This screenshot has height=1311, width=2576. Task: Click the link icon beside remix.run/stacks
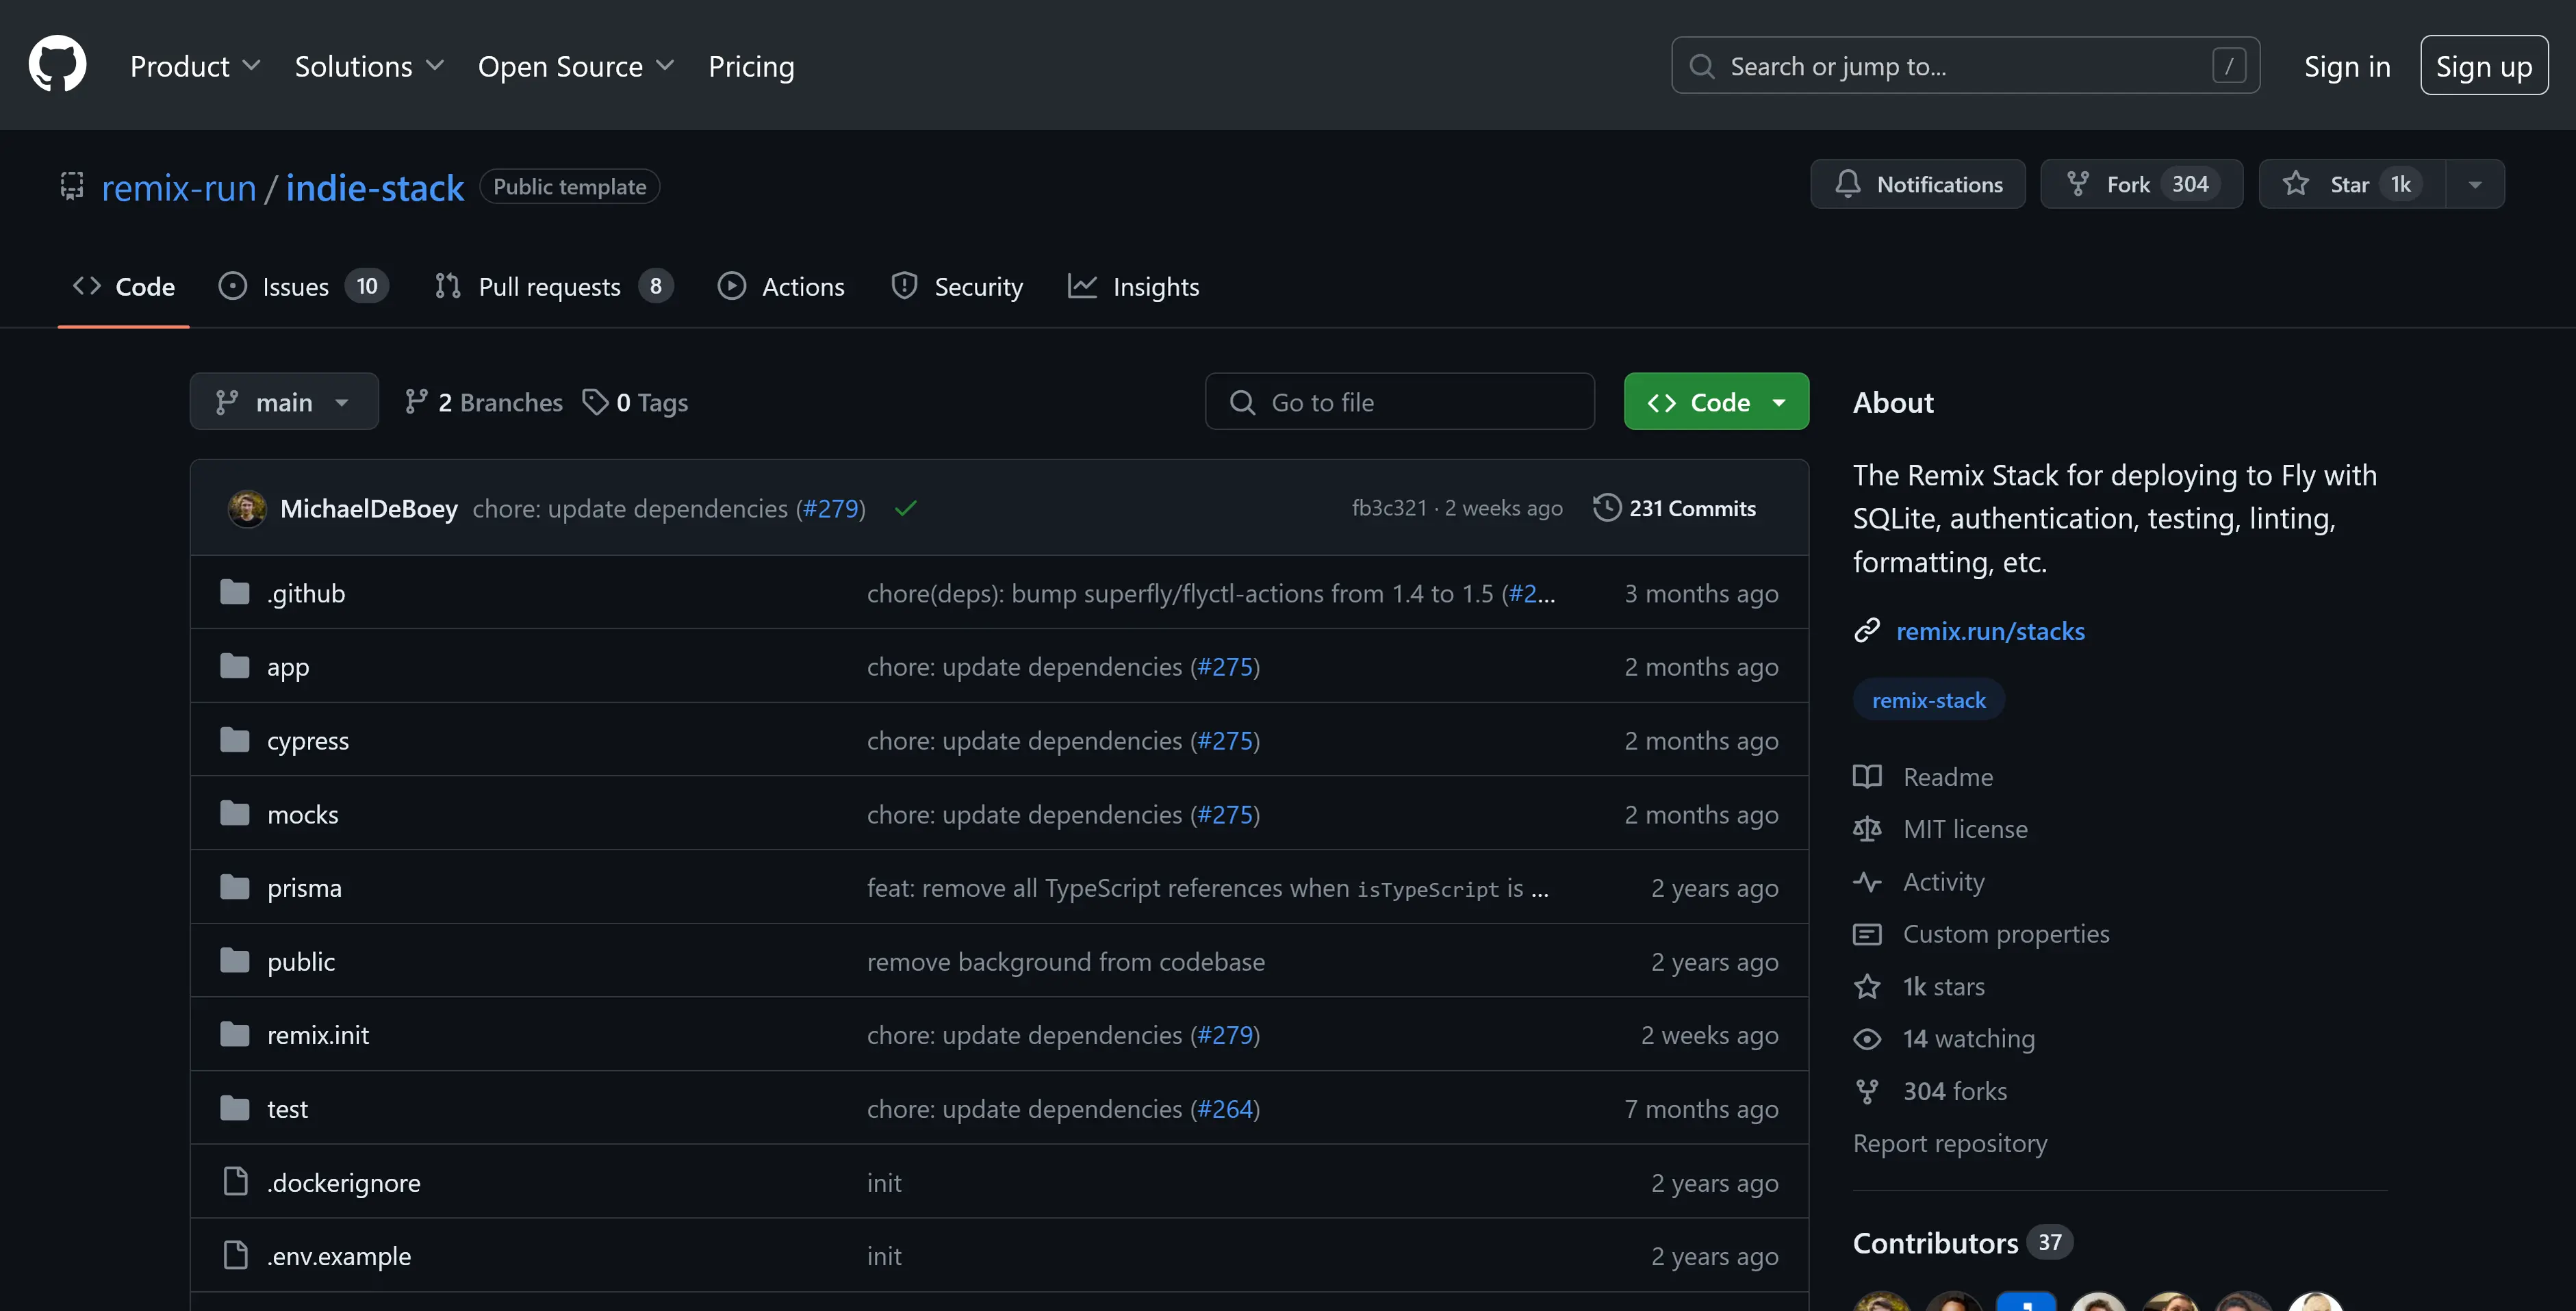pyautogui.click(x=1867, y=630)
